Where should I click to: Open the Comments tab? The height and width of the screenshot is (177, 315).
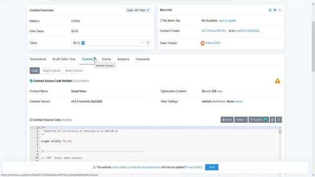pos(143,59)
